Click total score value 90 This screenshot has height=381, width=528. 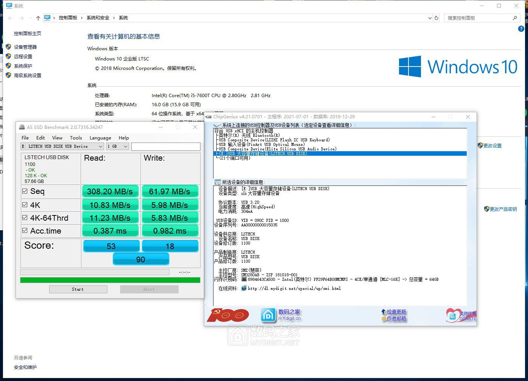click(x=141, y=259)
